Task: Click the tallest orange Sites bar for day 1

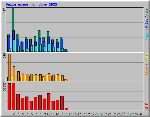Action: [10, 67]
